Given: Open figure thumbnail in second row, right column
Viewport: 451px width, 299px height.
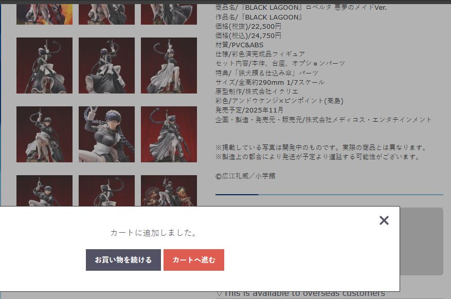Looking at the screenshot, I should click(169, 65).
